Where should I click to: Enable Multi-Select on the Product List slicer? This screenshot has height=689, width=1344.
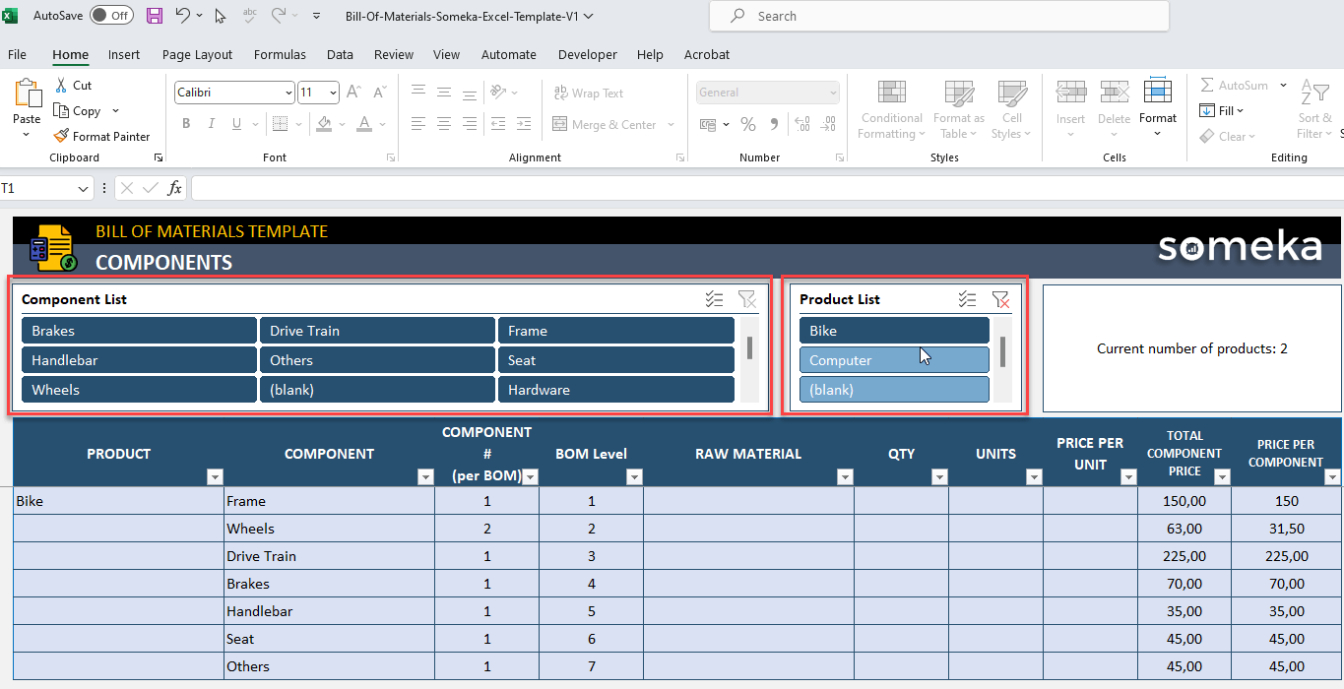[967, 299]
